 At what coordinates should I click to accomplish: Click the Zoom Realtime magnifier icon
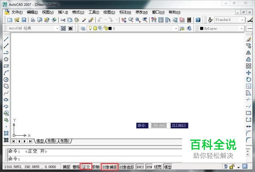[131, 20]
